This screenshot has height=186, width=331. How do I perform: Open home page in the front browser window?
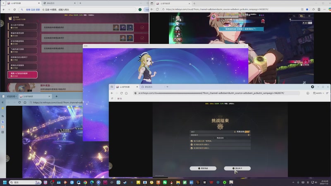click(126, 93)
